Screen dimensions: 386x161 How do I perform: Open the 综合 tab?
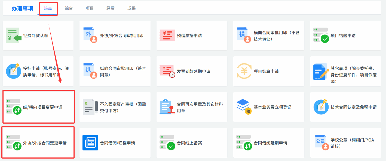click(69, 8)
